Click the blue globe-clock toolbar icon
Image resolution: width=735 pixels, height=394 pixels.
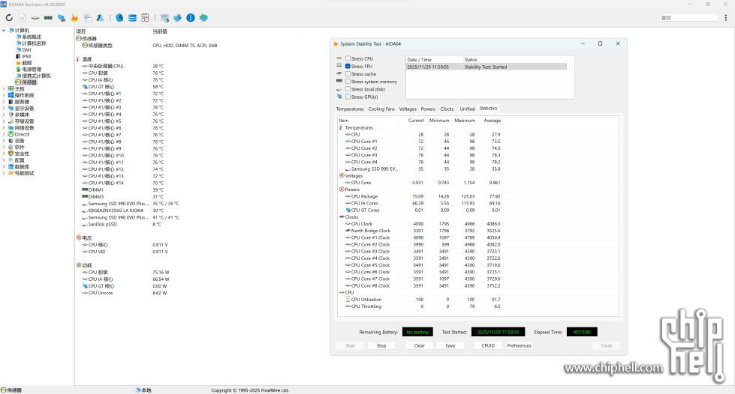point(119,17)
